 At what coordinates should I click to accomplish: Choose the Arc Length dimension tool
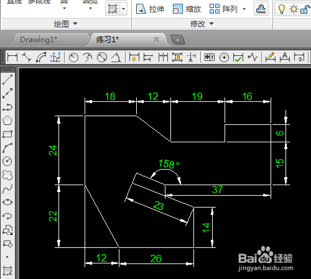tap(41, 57)
